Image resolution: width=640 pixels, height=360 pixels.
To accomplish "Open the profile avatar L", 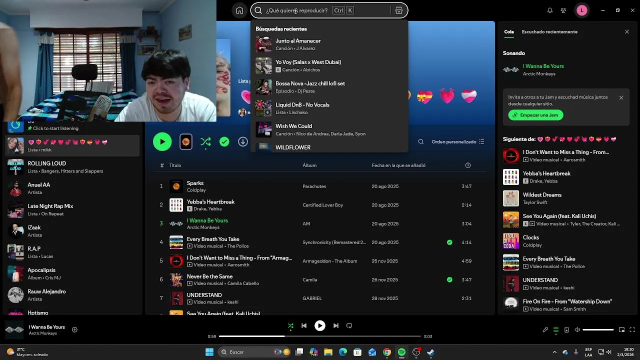I will point(581,10).
